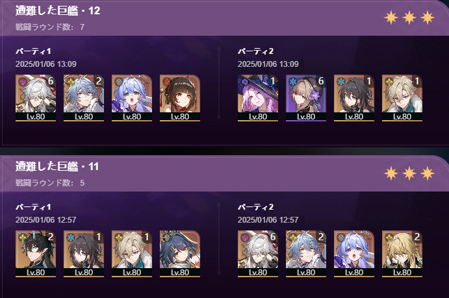
Task: Select the purple-background Herta portrait with 6
Action: point(306,98)
